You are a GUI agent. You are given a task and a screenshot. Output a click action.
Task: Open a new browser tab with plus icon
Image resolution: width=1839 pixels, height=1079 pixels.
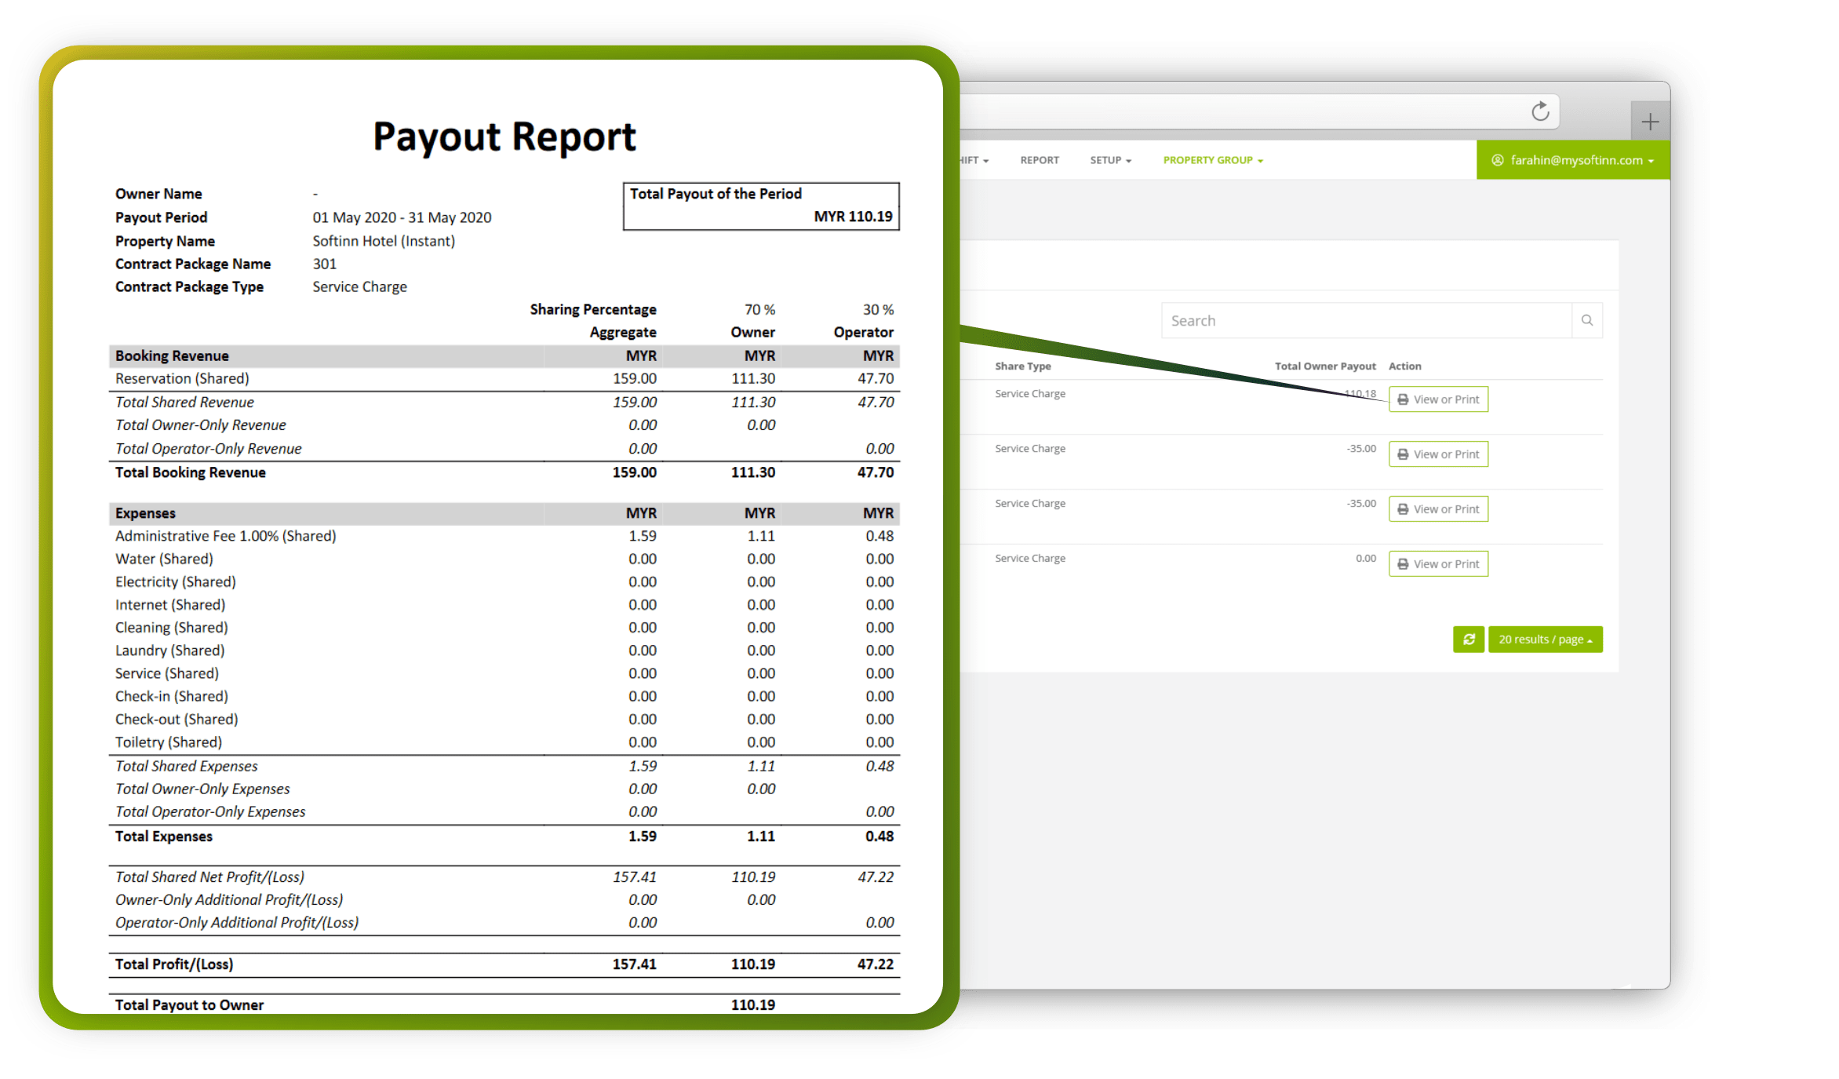(1650, 122)
